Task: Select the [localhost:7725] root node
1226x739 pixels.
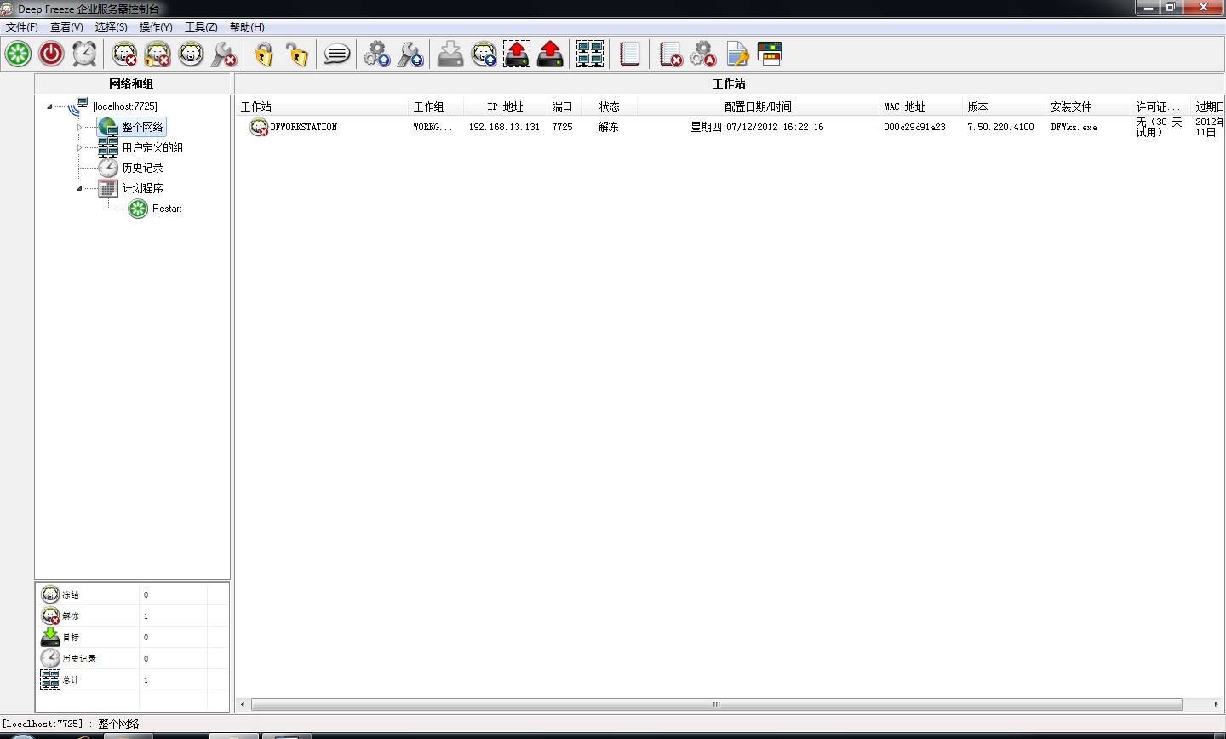Action: pyautogui.click(x=125, y=106)
